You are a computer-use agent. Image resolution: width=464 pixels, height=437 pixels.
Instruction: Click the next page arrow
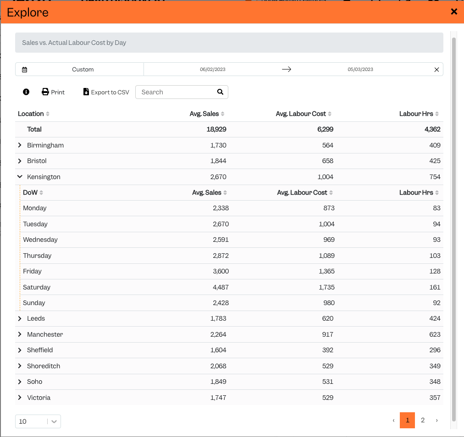click(x=437, y=420)
